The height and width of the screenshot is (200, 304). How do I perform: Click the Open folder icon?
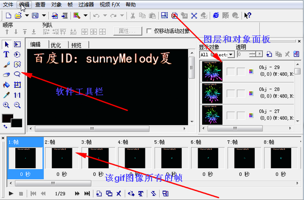click(18, 16)
